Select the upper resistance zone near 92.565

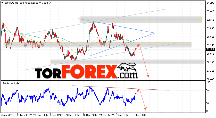pos(141,20)
